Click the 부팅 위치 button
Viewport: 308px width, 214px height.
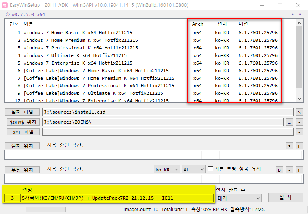(22, 170)
